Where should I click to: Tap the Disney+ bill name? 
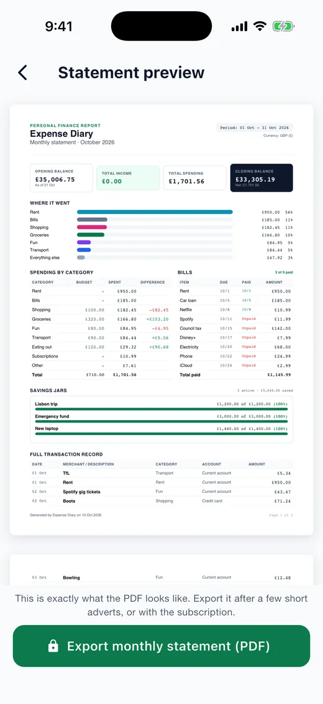tap(187, 337)
